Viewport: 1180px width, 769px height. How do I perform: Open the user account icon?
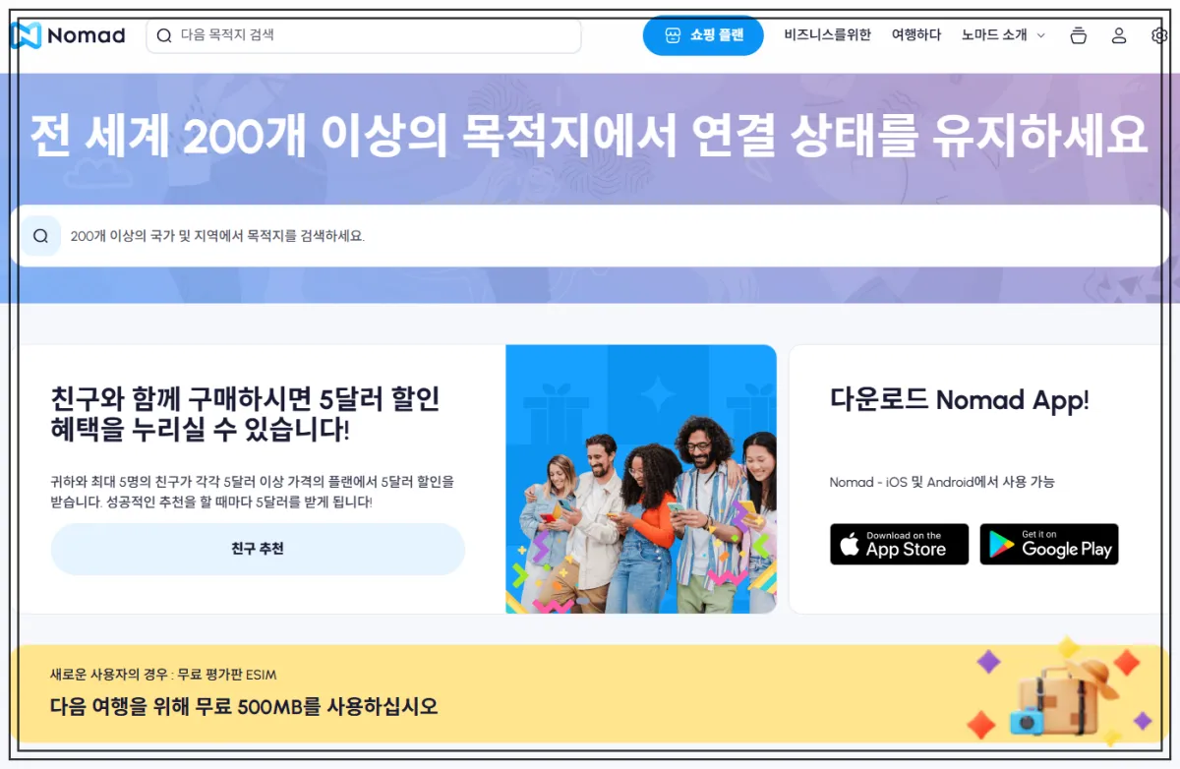click(x=1119, y=35)
